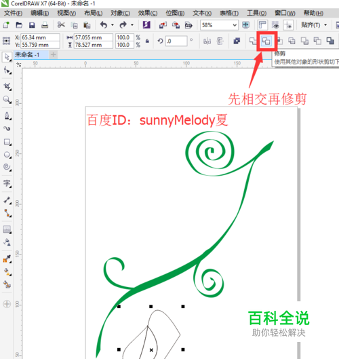Click the Export icon
The height and width of the screenshot is (359, 339).
(x=176, y=24)
